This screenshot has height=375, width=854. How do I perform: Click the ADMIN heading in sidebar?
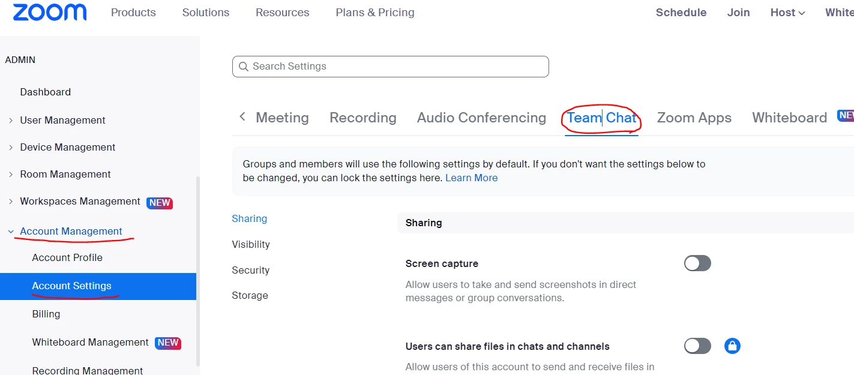coord(20,60)
